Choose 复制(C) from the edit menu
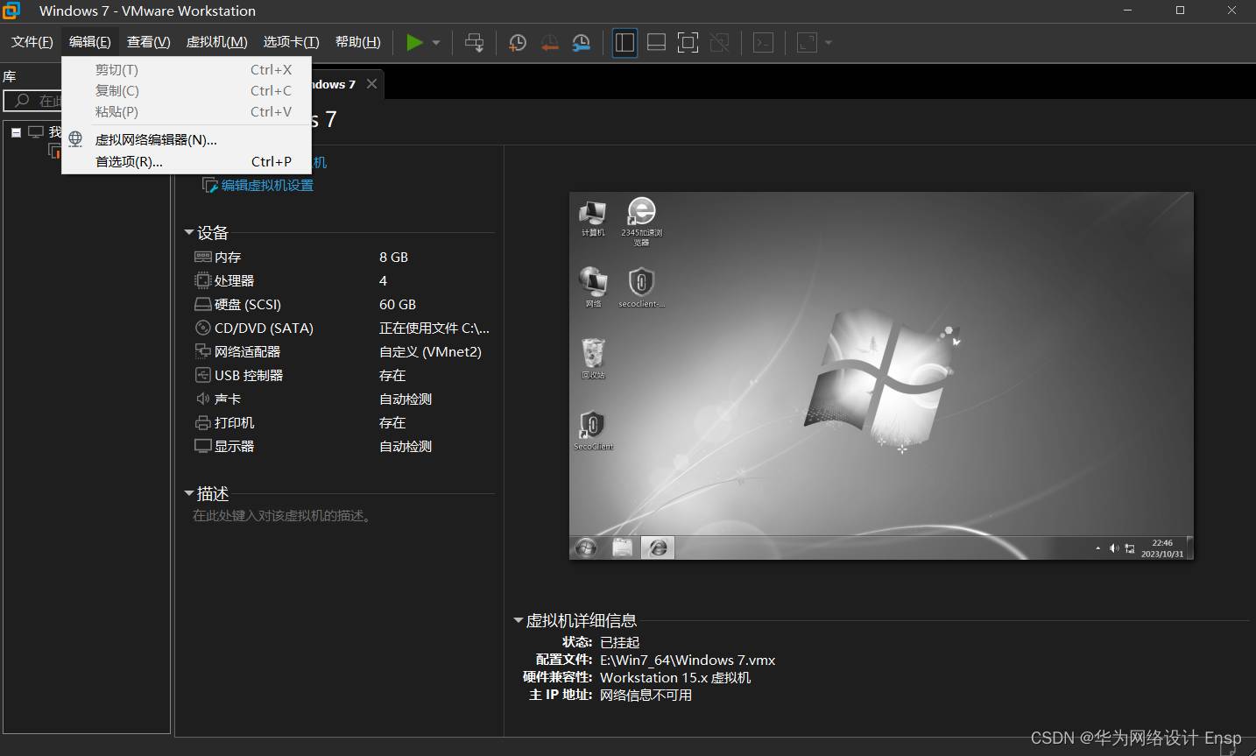The image size is (1256, 756). click(x=187, y=91)
